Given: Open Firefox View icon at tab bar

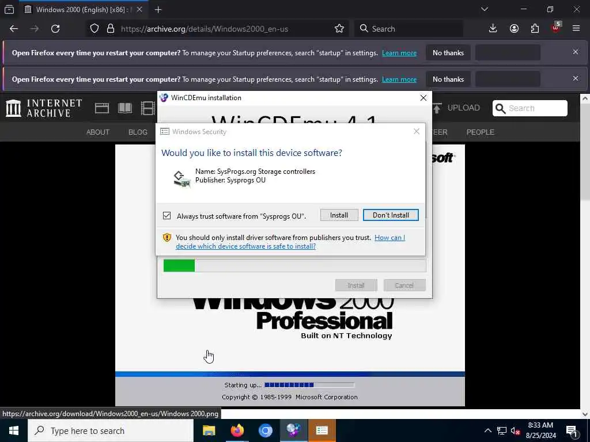Looking at the screenshot, I should (x=9, y=9).
